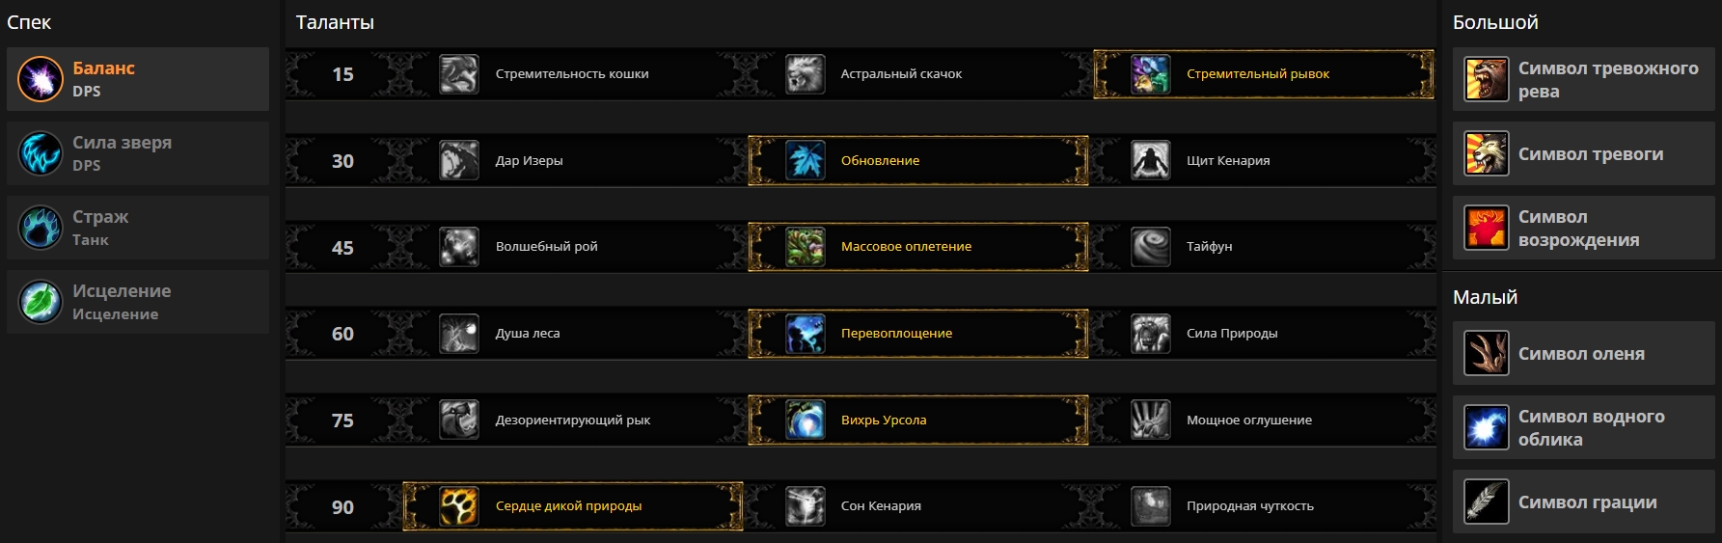
Task: Click the level 60 talent row number
Action: point(342,334)
